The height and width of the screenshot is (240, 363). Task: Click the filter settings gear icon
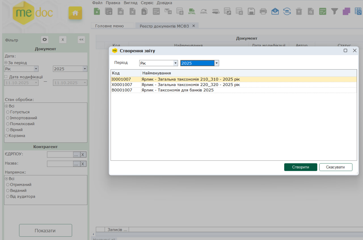coord(45,40)
